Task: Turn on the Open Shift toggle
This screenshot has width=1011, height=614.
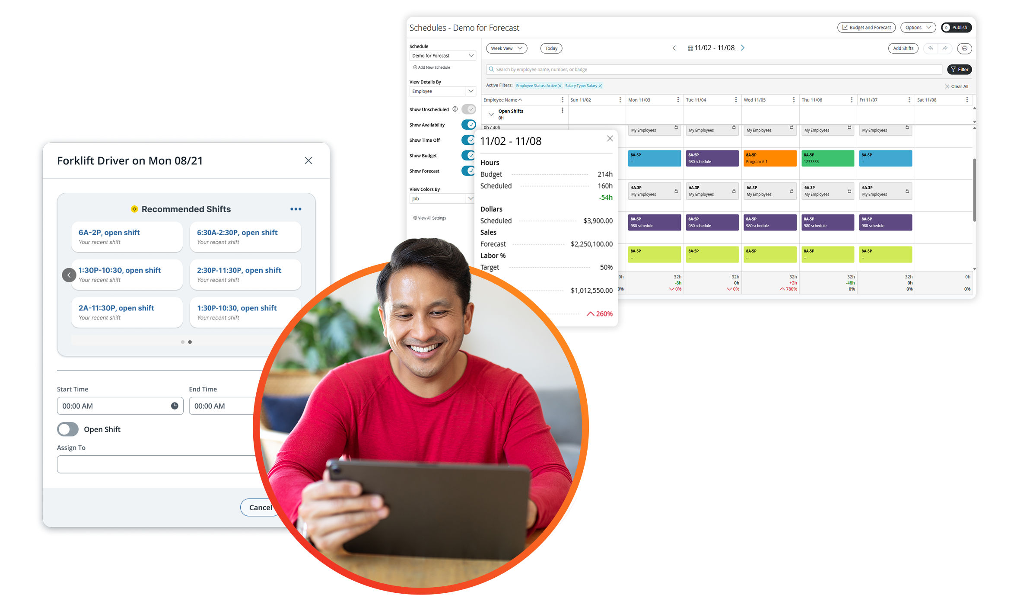Action: pos(68,429)
